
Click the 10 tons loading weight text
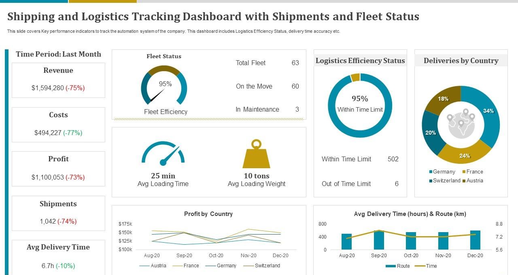tap(257, 176)
